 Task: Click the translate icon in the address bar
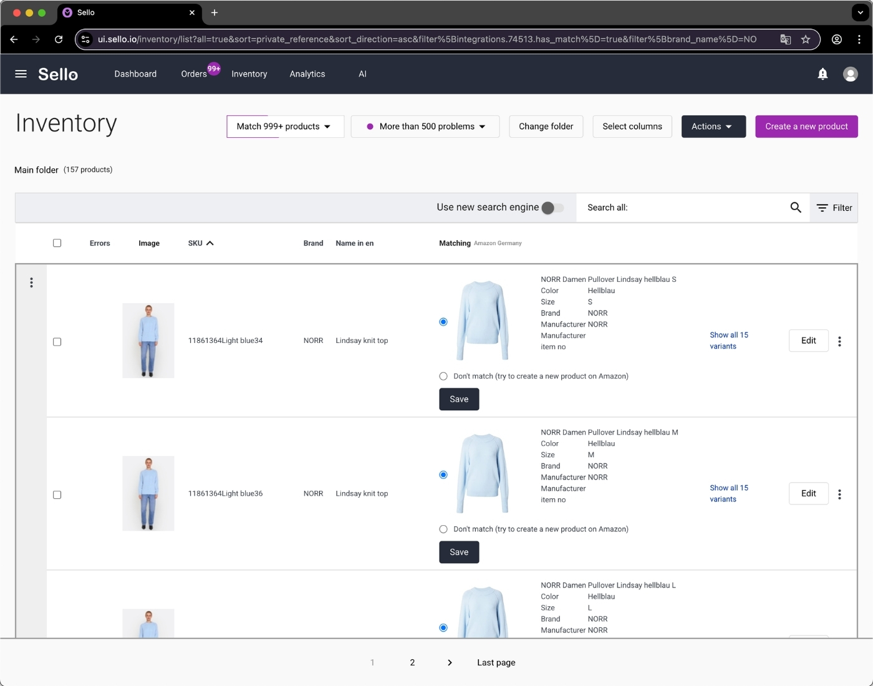tap(785, 39)
